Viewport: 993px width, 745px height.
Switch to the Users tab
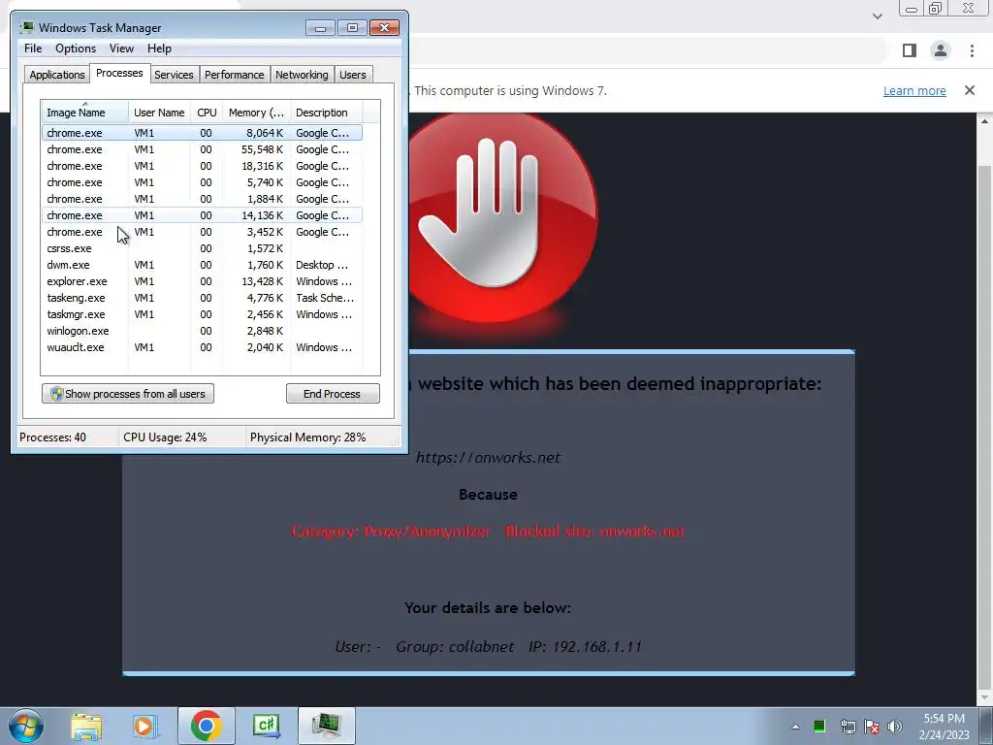353,75
